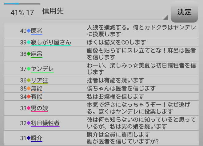The image size is (203, 146).
Task: Click purple diamond icon beside 初日犠牲者
Action: 29,123
